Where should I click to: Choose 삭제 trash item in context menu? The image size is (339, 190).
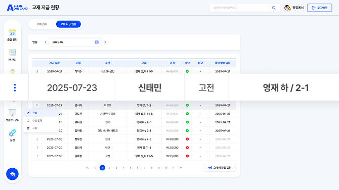[41, 128]
